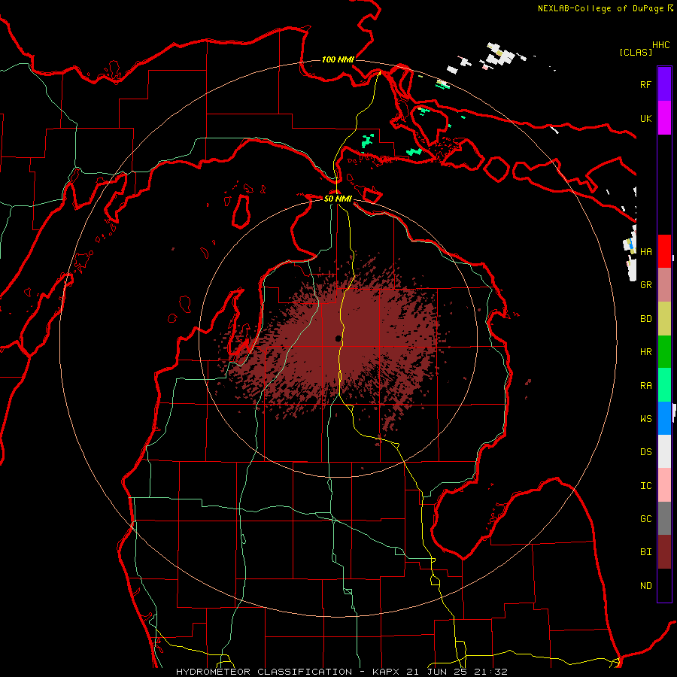Click the ND black legend swatch
Image resolution: width=677 pixels, height=677 pixels.
(664, 585)
